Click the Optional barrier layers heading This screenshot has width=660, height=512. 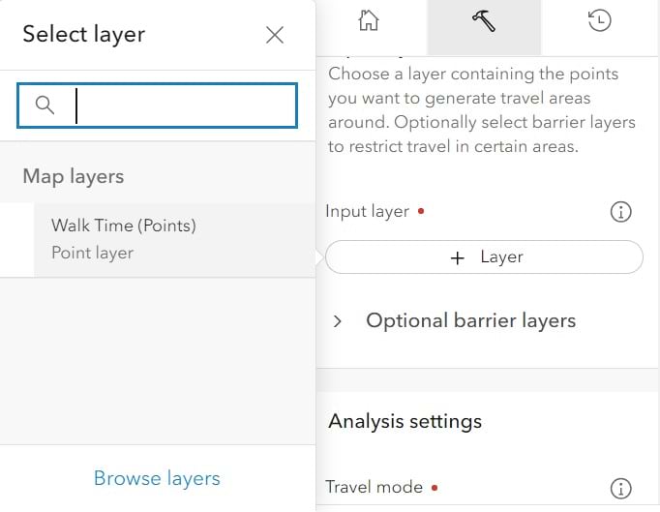(x=470, y=320)
